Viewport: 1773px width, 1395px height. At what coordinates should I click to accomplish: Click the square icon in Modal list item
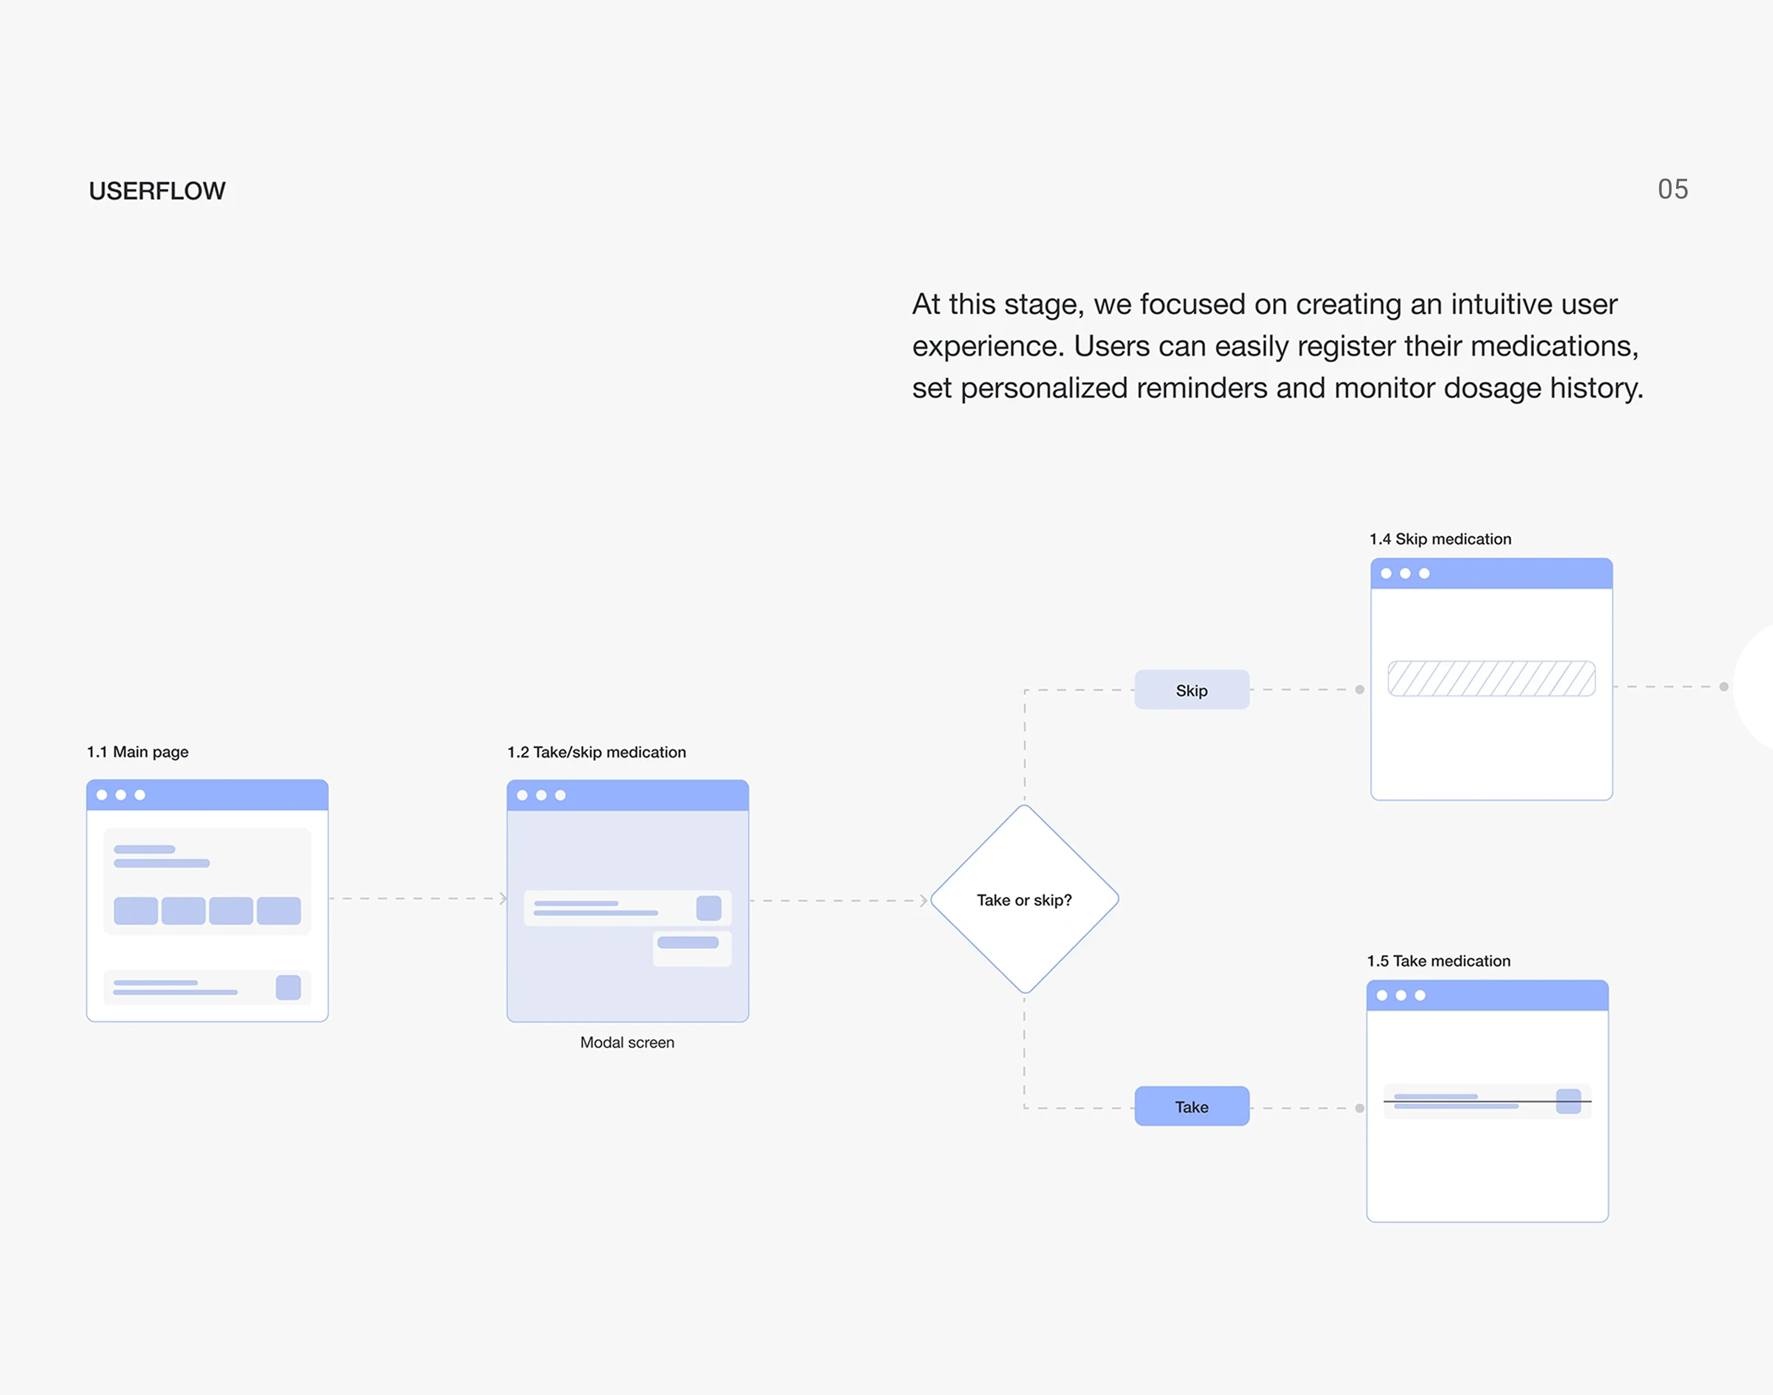[x=708, y=908]
